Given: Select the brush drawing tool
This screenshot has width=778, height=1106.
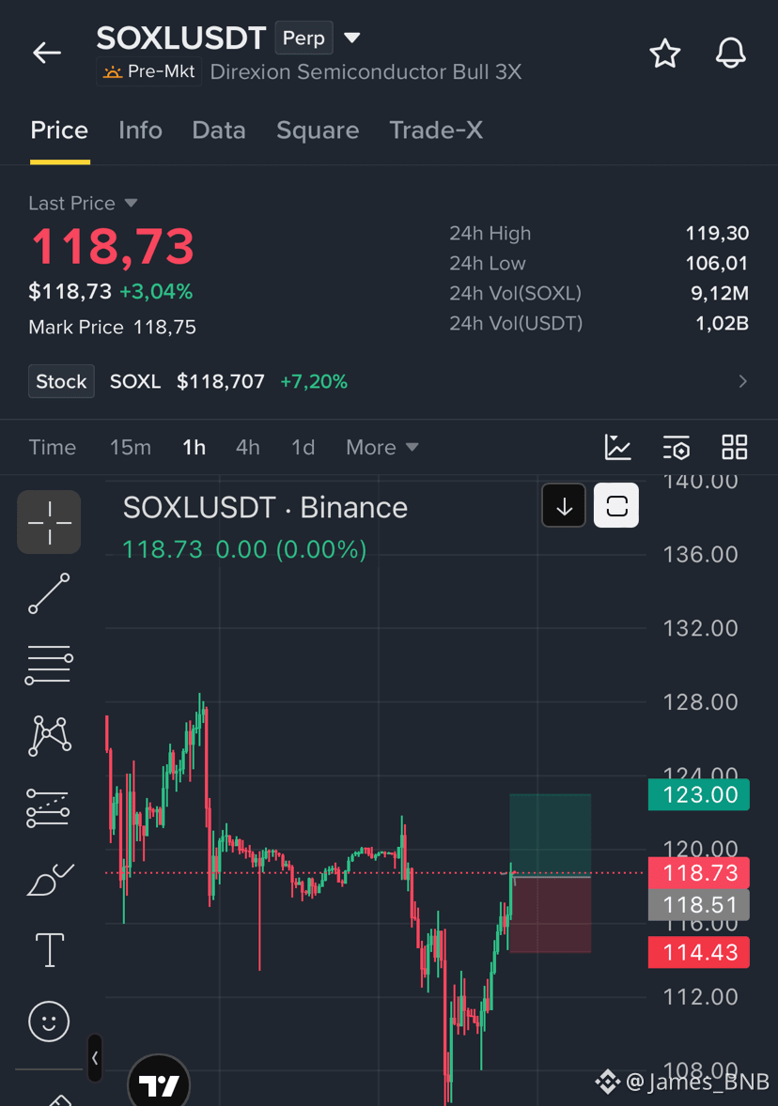Looking at the screenshot, I should (50, 880).
